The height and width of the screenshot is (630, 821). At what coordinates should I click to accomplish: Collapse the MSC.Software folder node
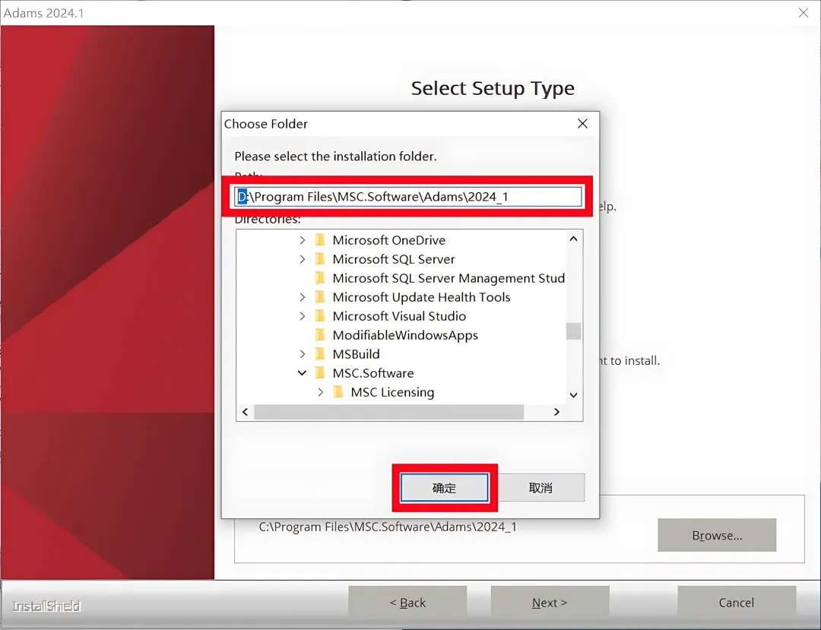coord(302,373)
